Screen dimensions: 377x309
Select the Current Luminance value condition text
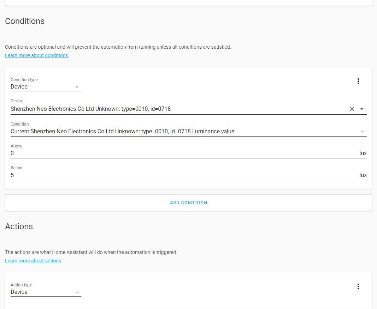122,132
